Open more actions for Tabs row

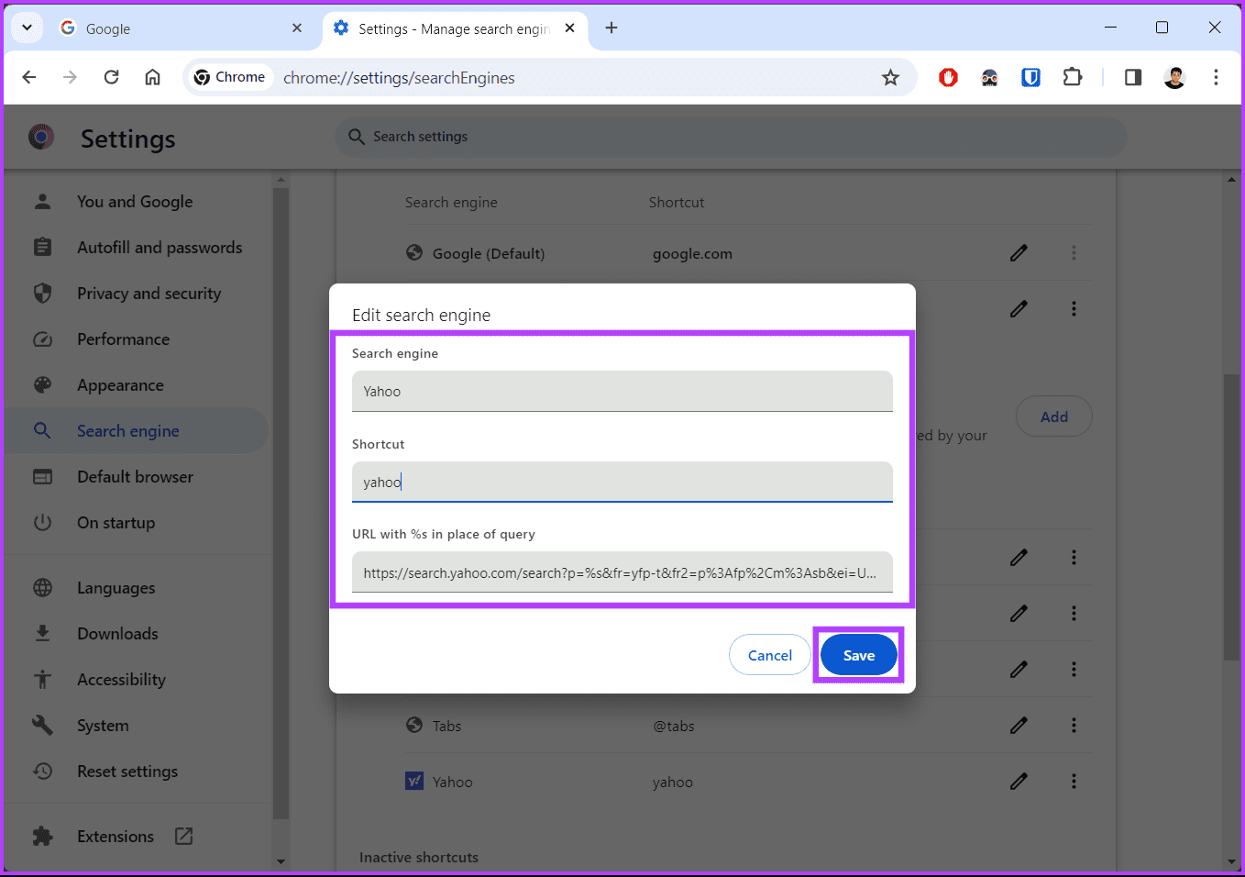tap(1074, 726)
